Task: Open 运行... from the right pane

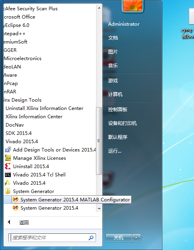Action: 115,151
